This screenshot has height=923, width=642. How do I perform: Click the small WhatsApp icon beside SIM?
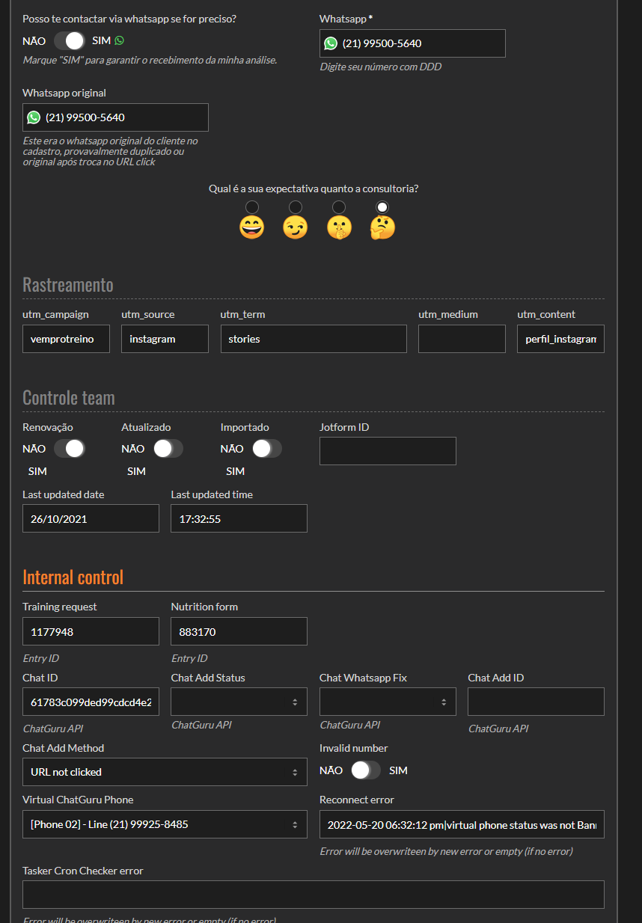coord(119,40)
